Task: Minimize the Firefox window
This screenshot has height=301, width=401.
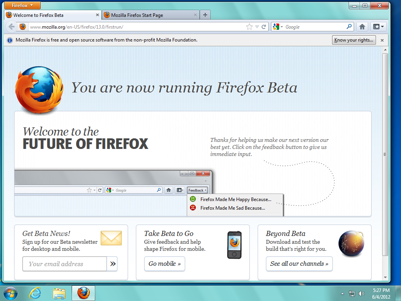Action: click(354, 5)
